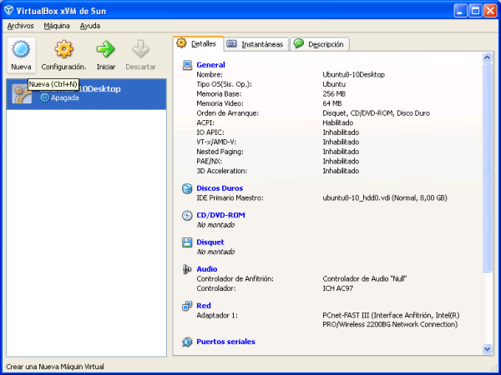The width and height of the screenshot is (501, 375).
Task: Click the Descartar toolbar icon
Action: [x=140, y=49]
